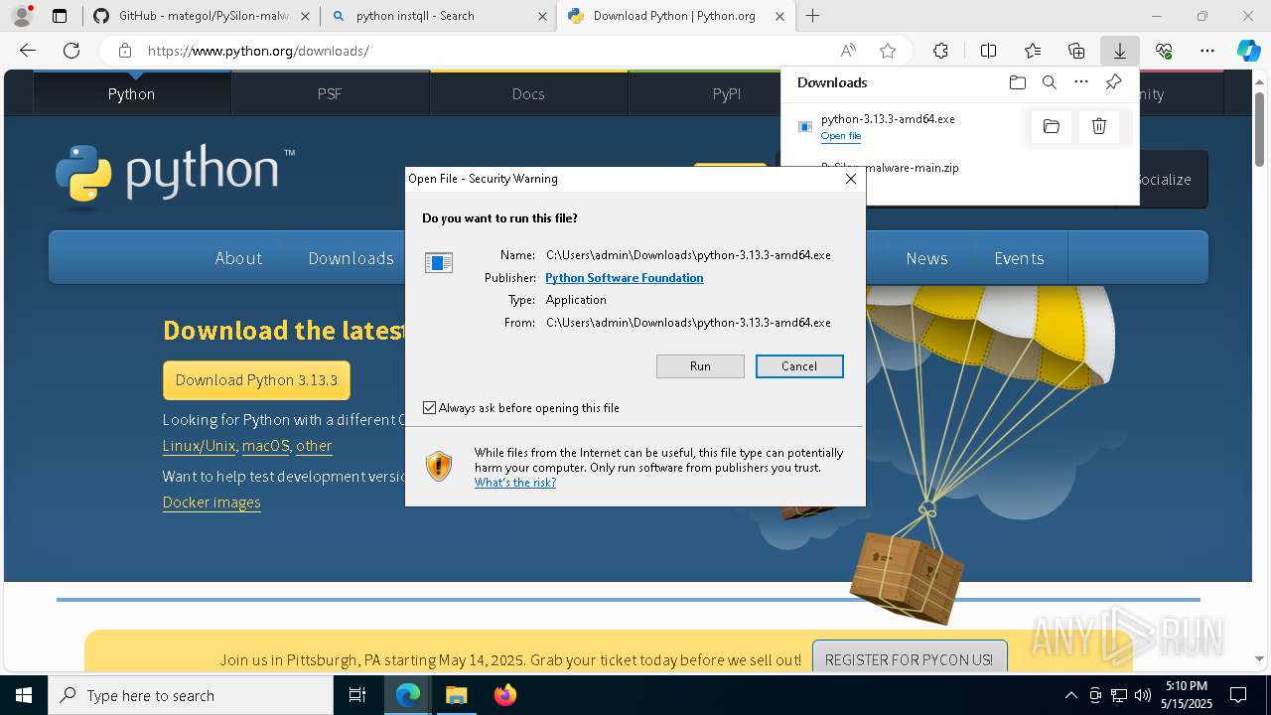Open downloads folder from Downloads panel header
The width and height of the screenshot is (1271, 715).
click(1017, 82)
